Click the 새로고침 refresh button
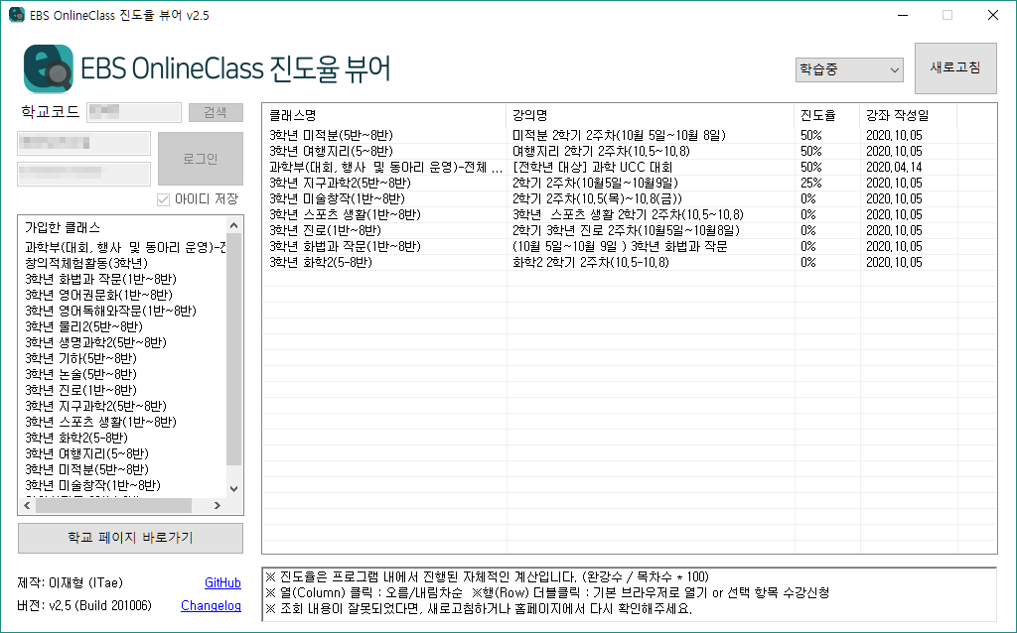 tap(955, 68)
